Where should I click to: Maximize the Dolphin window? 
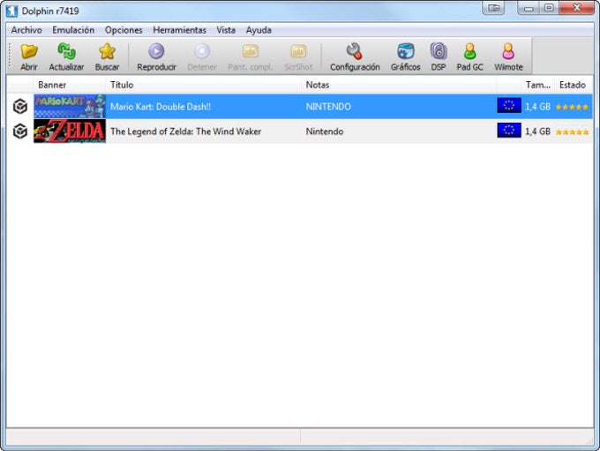pyautogui.click(x=549, y=8)
